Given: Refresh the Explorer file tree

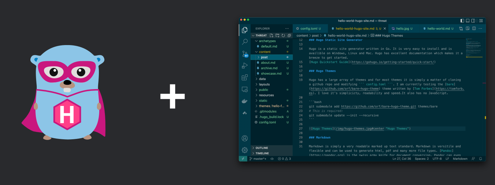Looking at the screenshot, I should tap(283, 35).
